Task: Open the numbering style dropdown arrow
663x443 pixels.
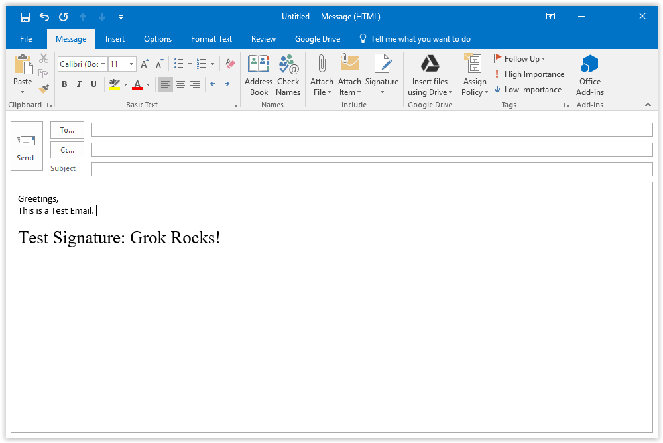Action: [x=212, y=64]
